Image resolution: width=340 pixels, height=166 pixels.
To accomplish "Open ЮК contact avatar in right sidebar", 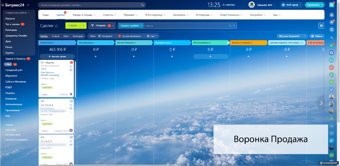I will (x=332, y=133).
